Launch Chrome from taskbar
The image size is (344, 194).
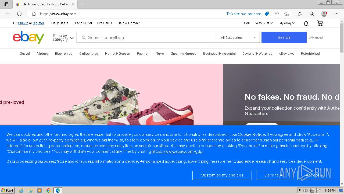coord(49,190)
